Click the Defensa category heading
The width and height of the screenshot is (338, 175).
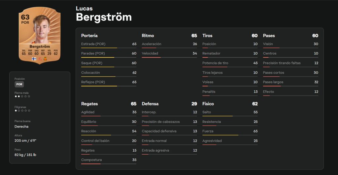(x=150, y=104)
